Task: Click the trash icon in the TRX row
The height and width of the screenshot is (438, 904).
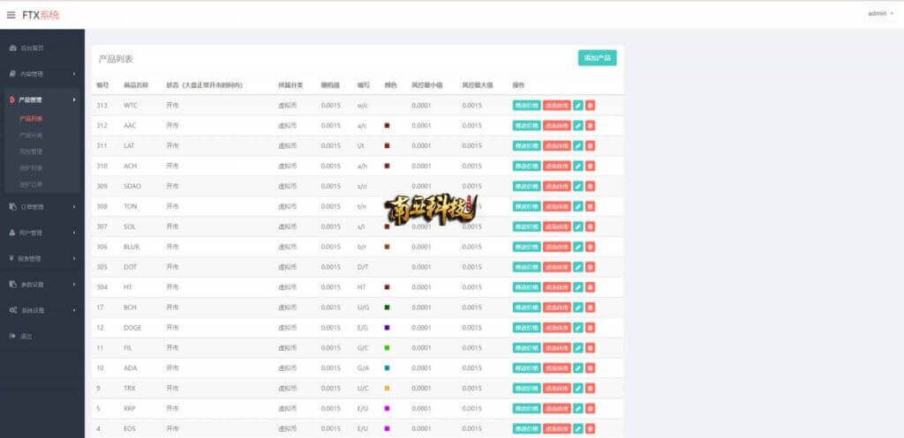Action: [590, 389]
